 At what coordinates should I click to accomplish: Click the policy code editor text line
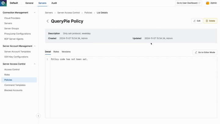69,59
